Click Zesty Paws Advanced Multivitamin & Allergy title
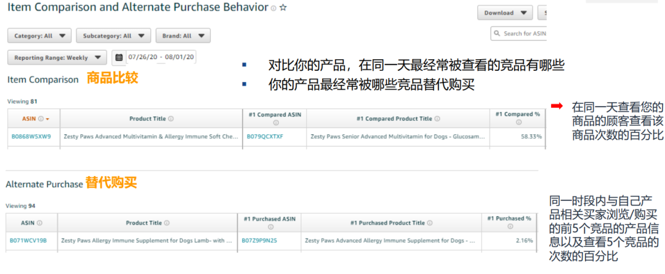The height and width of the screenshot is (274, 665). coord(151,137)
